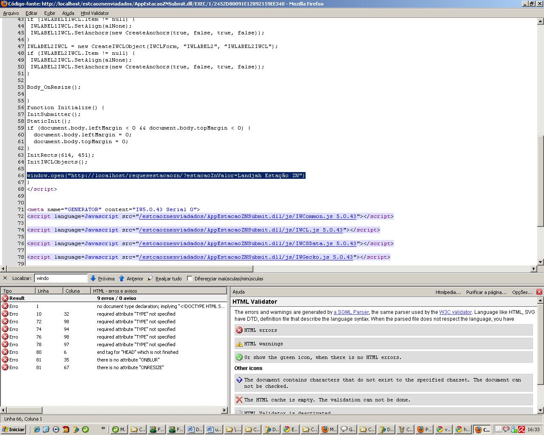544x435 pixels.
Task: Click the Anterior up-arrow find button
Action: click(131, 278)
